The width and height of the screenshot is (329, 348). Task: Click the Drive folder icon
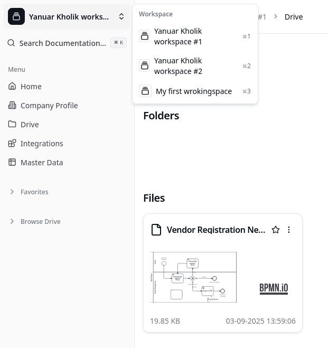pyautogui.click(x=12, y=125)
